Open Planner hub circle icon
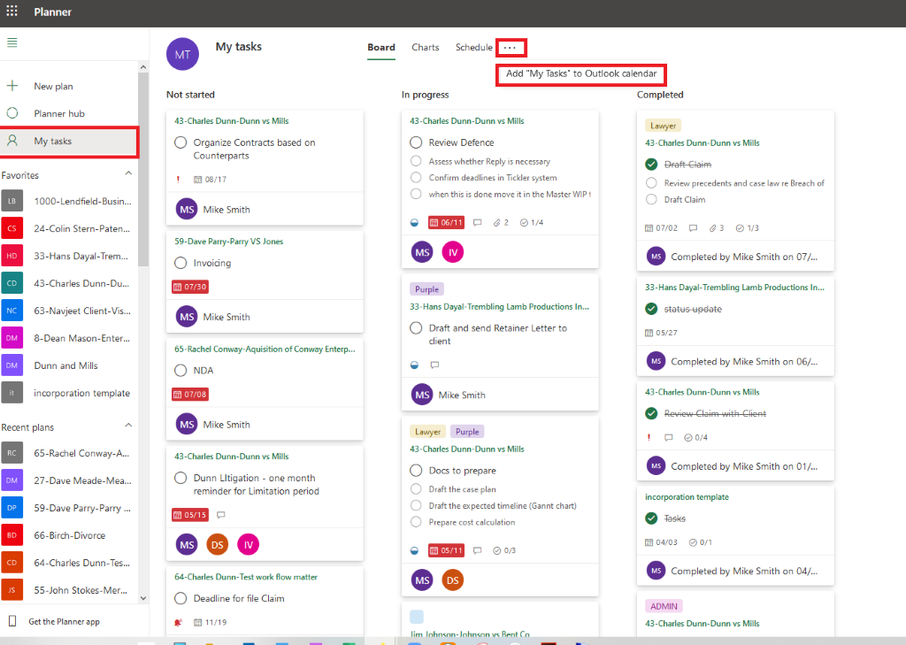Screen dimensions: 906x645 coord(12,113)
